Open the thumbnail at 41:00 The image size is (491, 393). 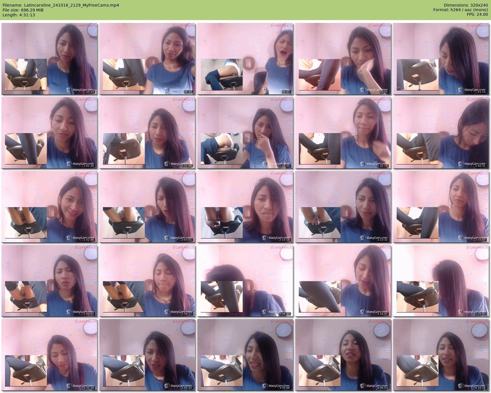click(343, 59)
